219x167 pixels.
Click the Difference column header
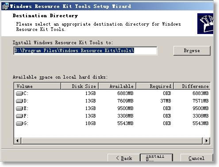click(x=192, y=86)
